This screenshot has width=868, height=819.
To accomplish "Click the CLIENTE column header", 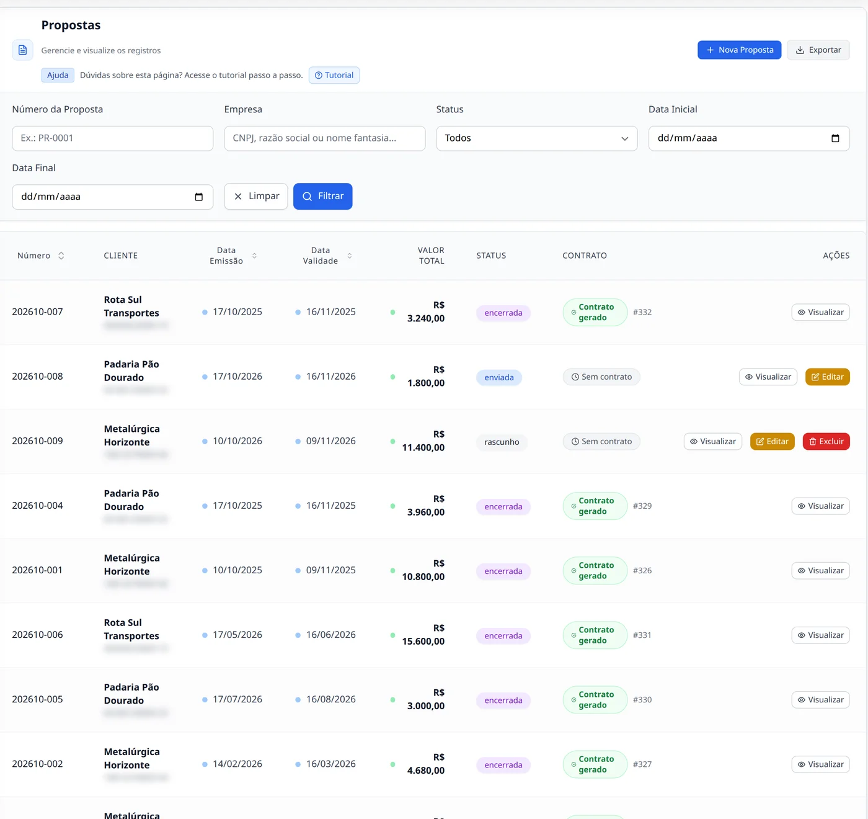I will pyautogui.click(x=121, y=256).
